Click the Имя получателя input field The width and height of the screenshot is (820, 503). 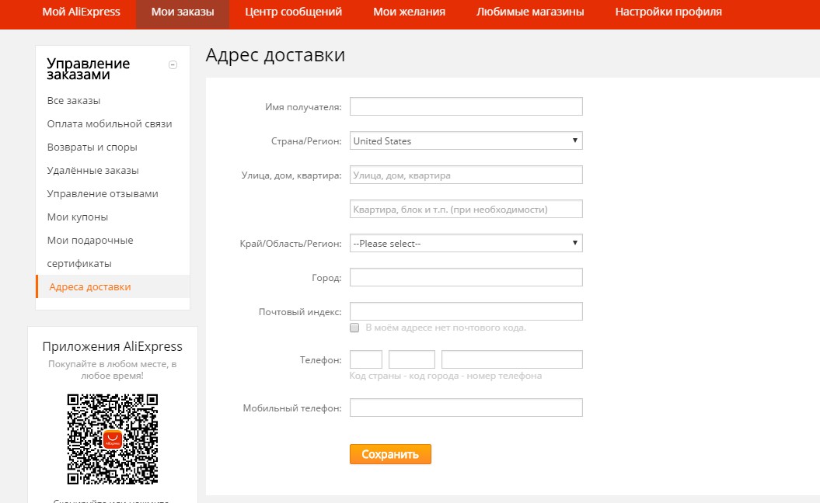(466, 106)
